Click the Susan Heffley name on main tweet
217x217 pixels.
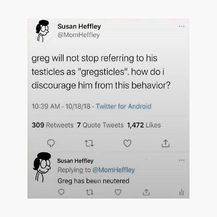click(x=79, y=26)
